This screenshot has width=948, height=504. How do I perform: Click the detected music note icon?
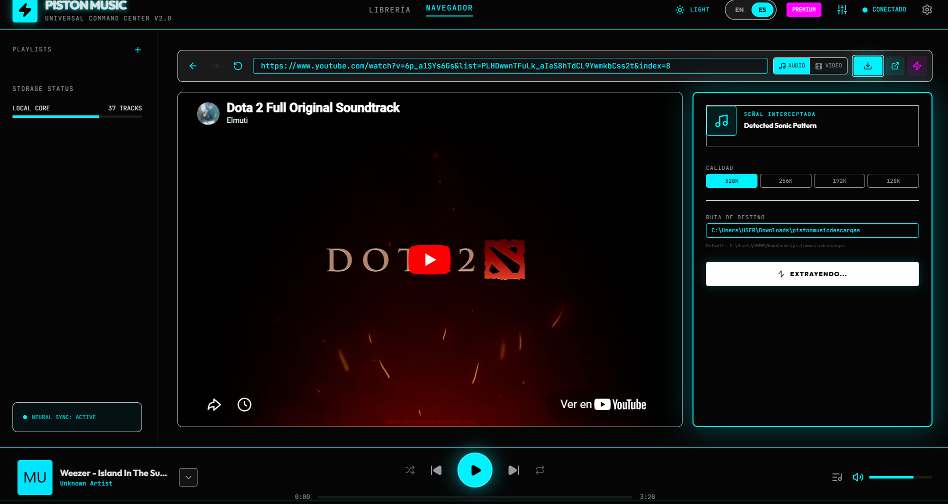pos(721,121)
